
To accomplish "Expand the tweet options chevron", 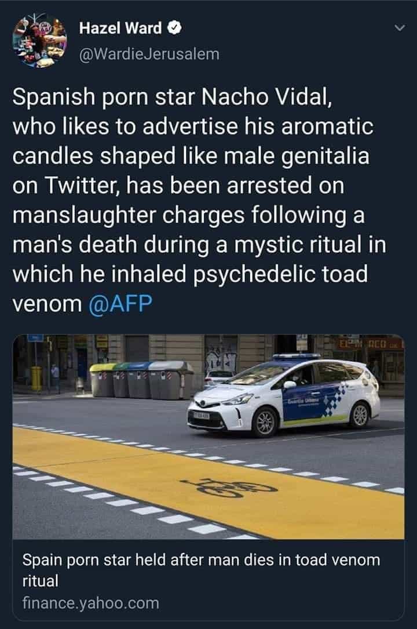I will pyautogui.click(x=400, y=28).
